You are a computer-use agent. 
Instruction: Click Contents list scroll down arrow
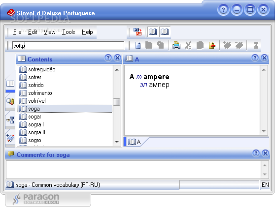point(117,142)
